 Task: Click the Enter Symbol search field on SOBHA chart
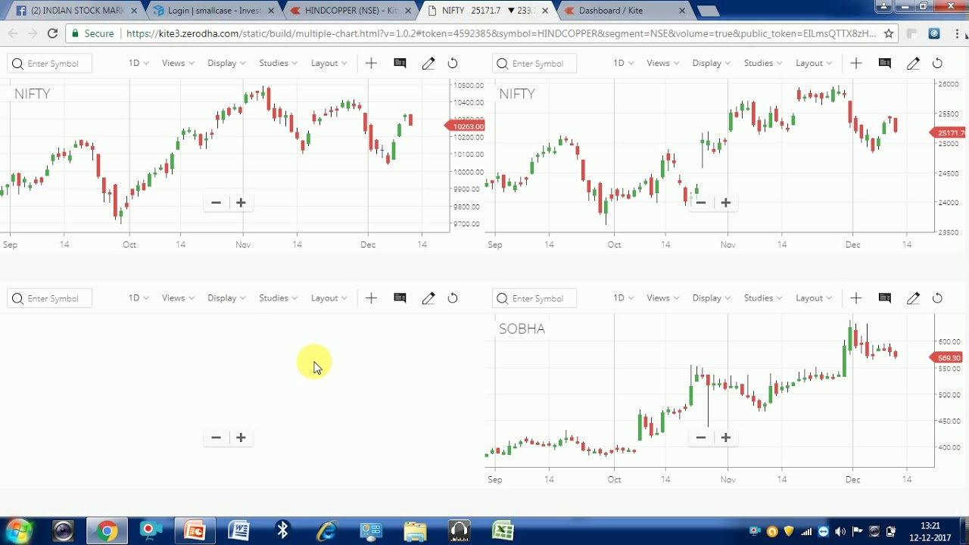click(x=534, y=298)
